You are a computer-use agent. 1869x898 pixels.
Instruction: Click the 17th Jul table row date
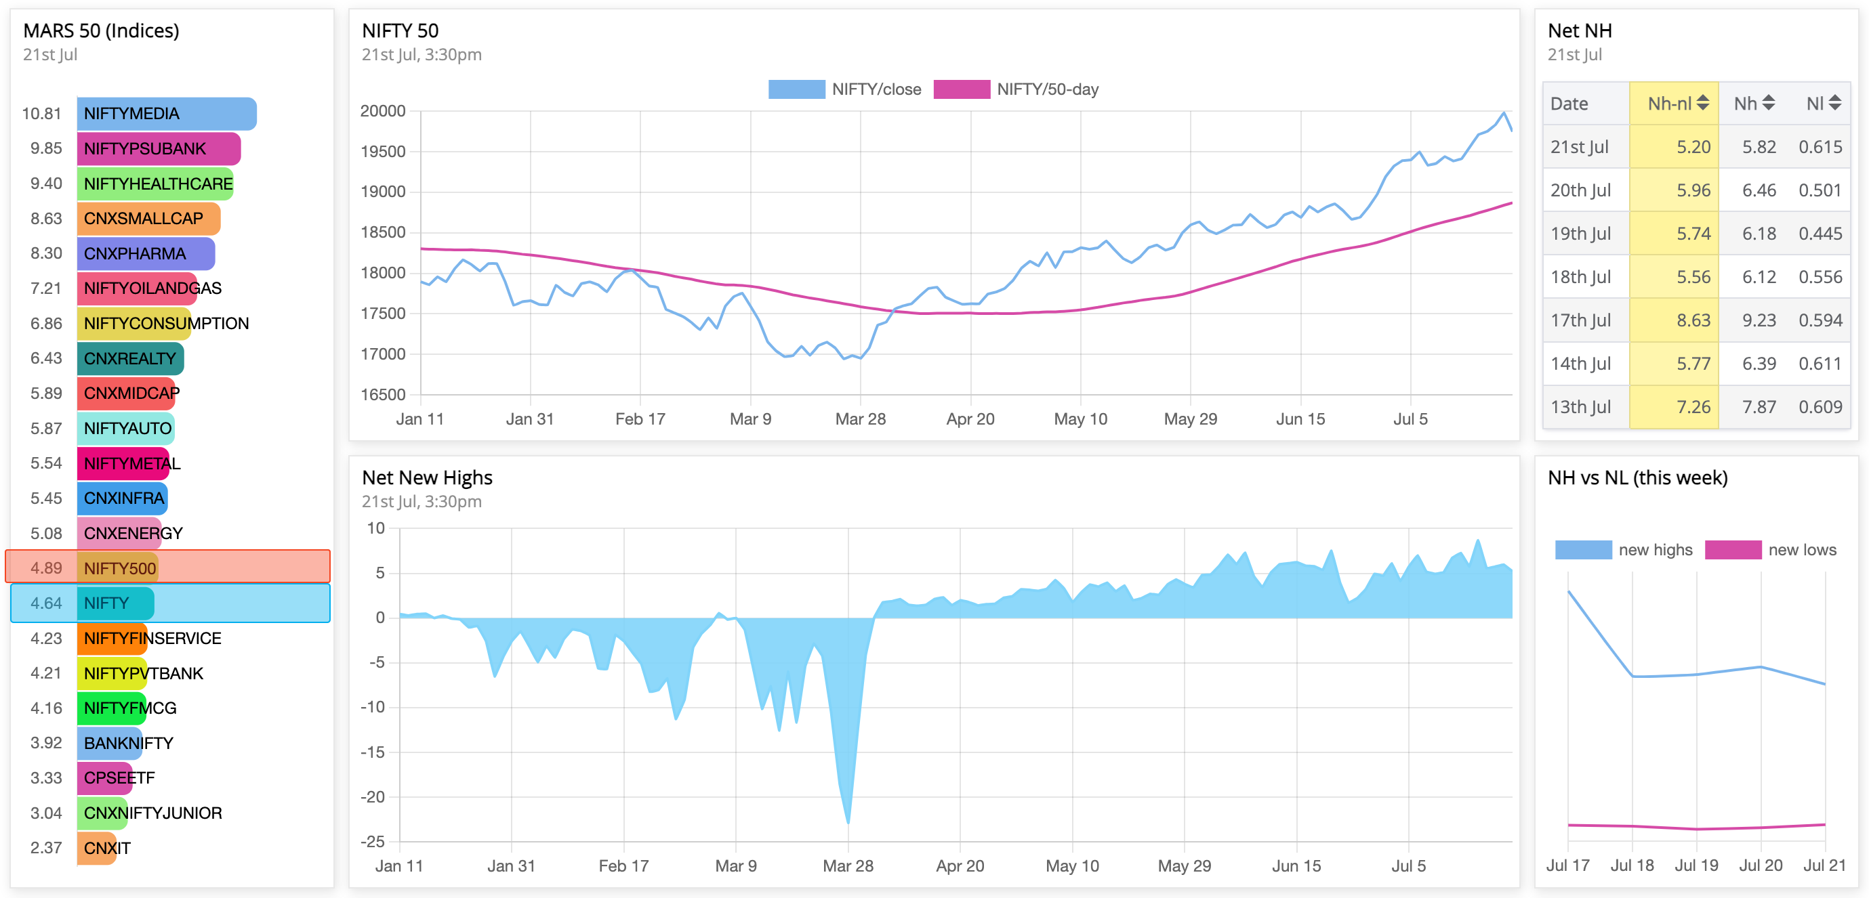[1580, 320]
